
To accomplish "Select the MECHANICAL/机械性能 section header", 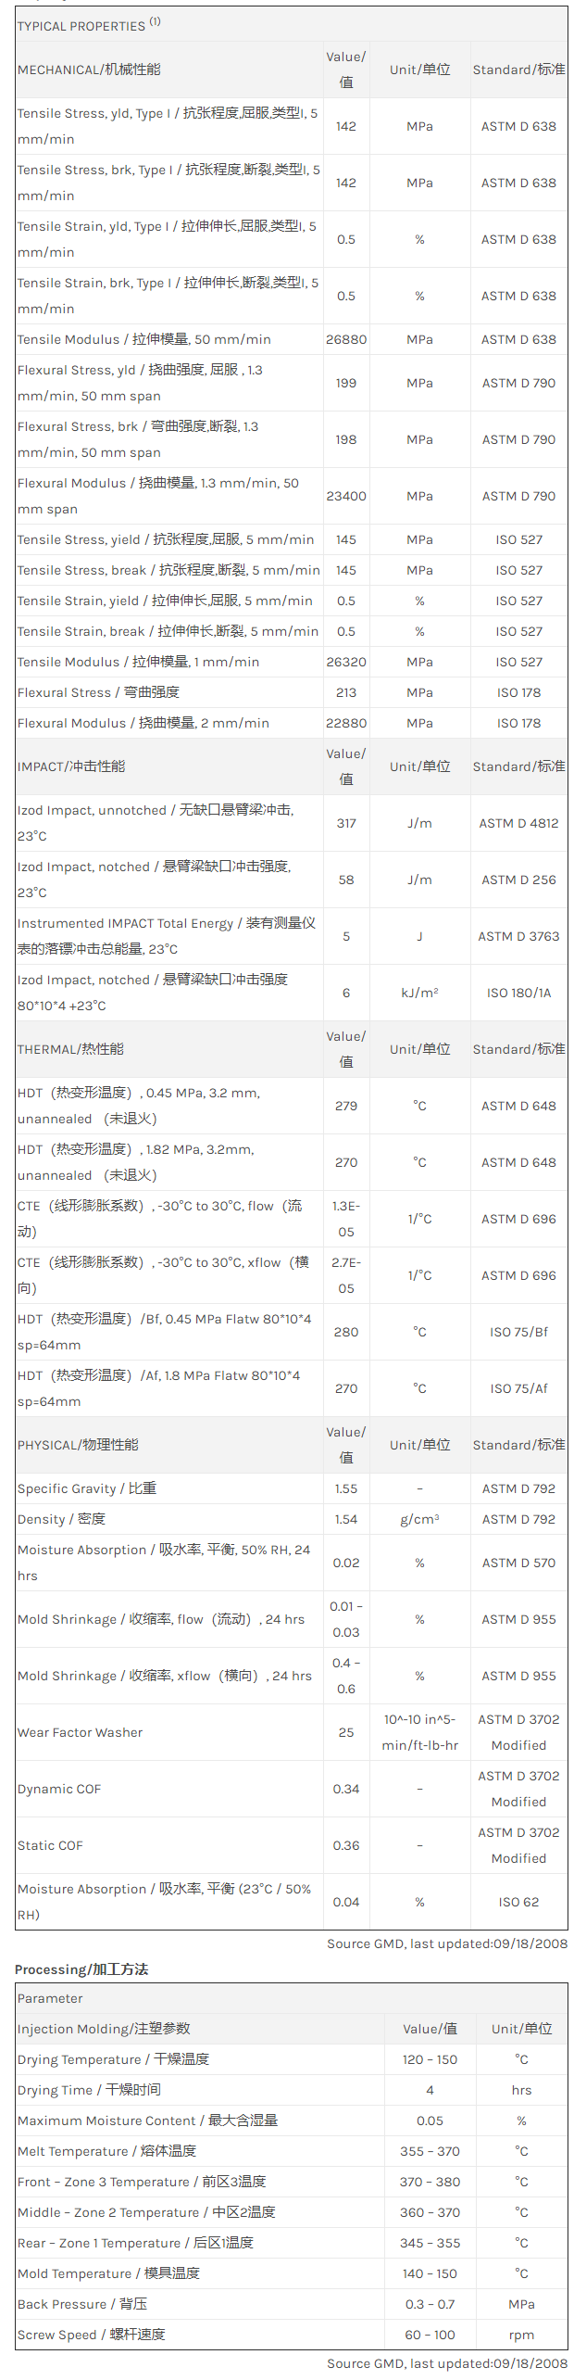I will (x=89, y=70).
